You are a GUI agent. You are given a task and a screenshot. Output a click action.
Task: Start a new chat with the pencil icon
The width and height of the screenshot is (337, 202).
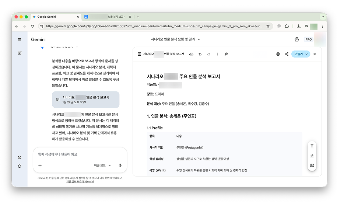coord(20,53)
